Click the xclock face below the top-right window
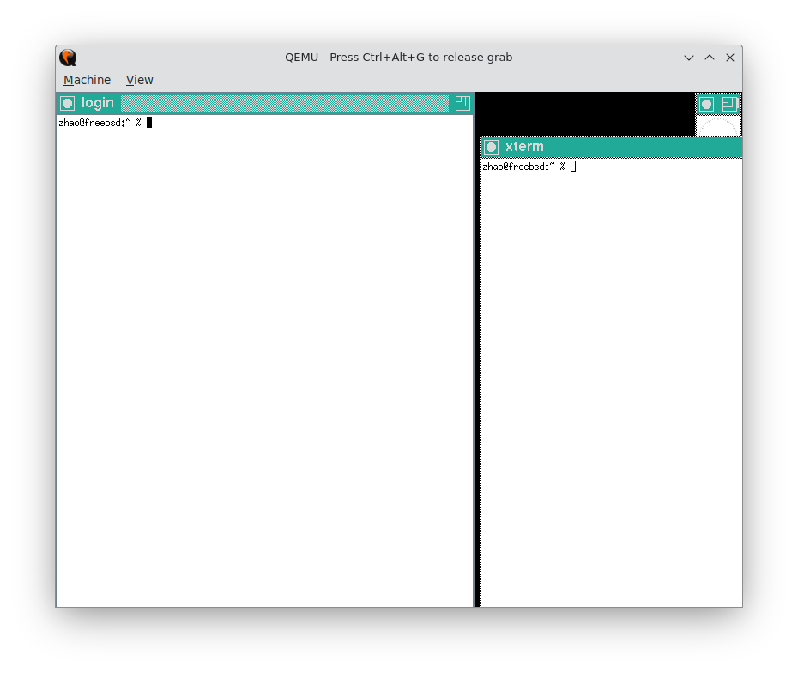This screenshot has height=673, width=798. click(x=718, y=127)
